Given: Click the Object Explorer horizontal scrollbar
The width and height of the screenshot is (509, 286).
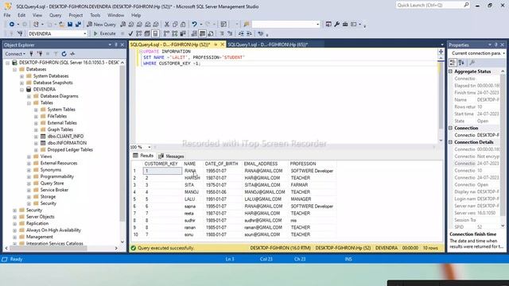Looking at the screenshot, I should coord(49,249).
